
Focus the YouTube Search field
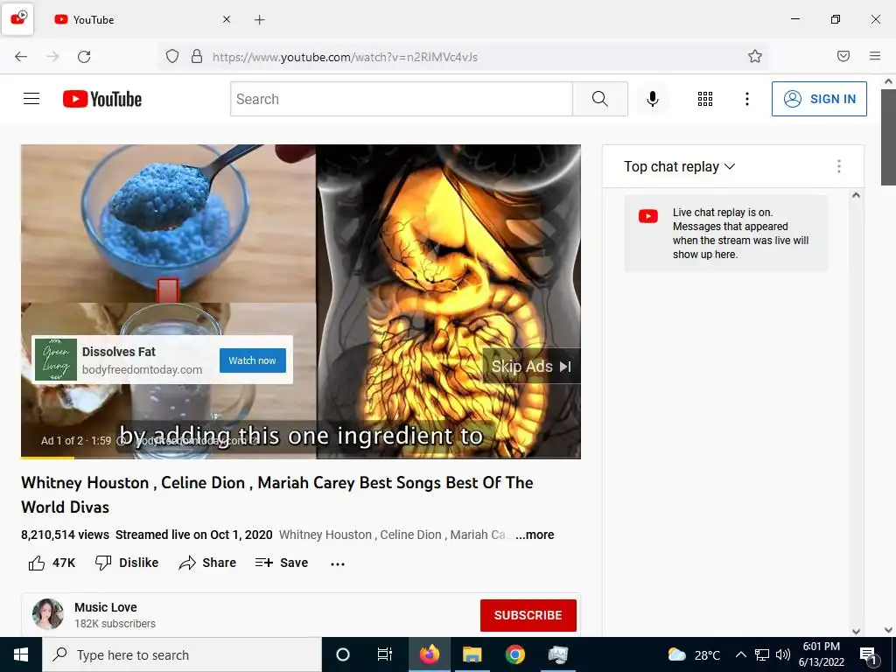pos(401,99)
